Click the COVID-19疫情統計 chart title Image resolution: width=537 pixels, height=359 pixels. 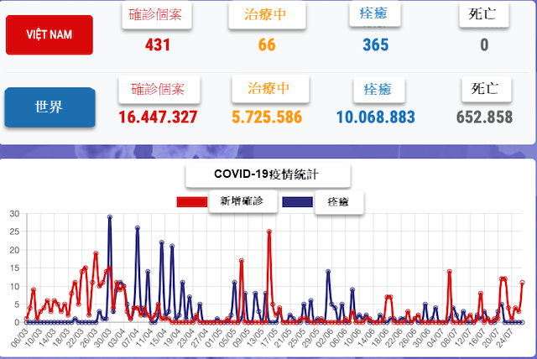[x=268, y=174]
